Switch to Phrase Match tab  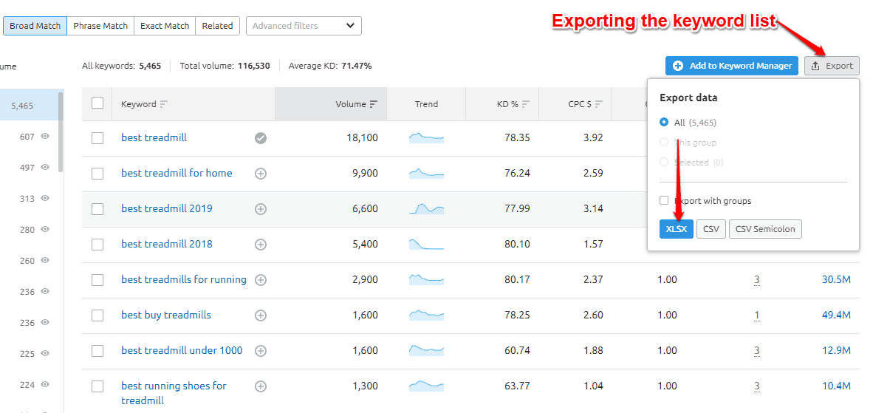(100, 26)
